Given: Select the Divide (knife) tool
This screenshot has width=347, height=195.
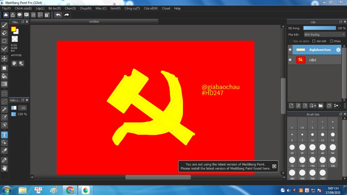Looking at the screenshot, I should [x=4, y=151].
